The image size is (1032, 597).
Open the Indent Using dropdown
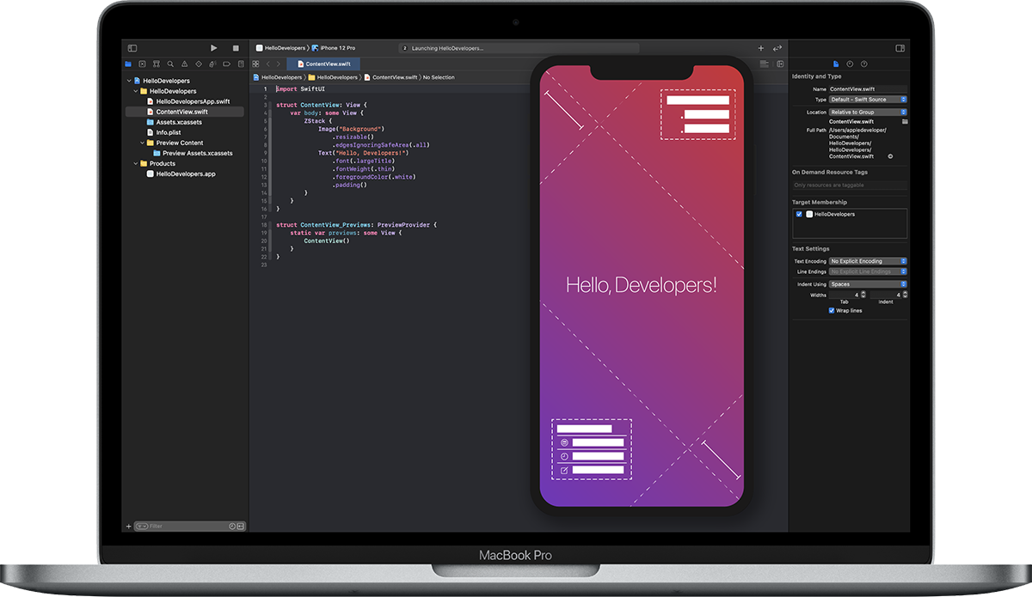(868, 284)
